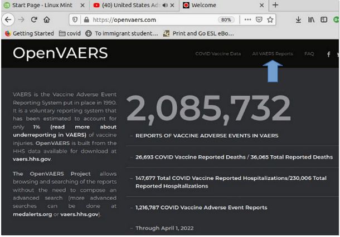The width and height of the screenshot is (340, 237).
Task: Click 1,216,787 COVID Vaccine Adverse Event Reports
Action: coord(201,208)
